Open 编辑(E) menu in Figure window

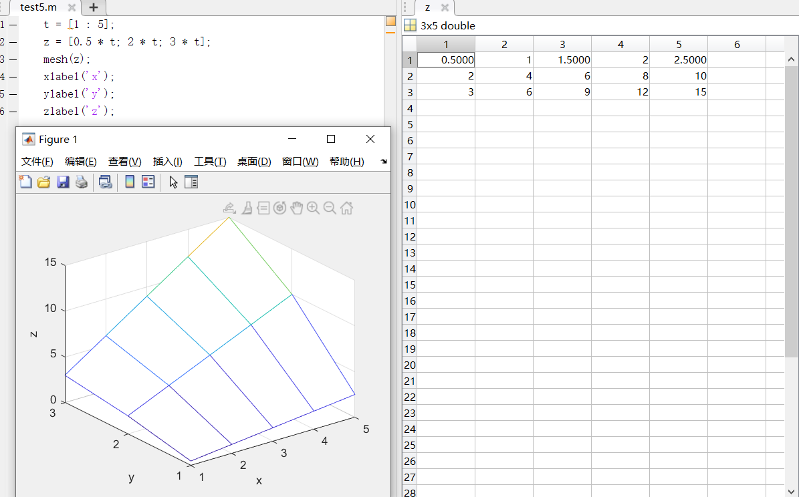pyautogui.click(x=80, y=162)
